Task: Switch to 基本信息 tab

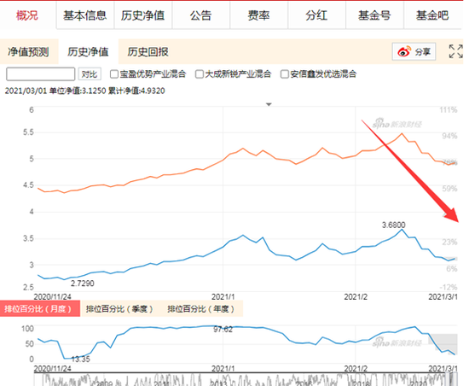Action: coord(85,15)
